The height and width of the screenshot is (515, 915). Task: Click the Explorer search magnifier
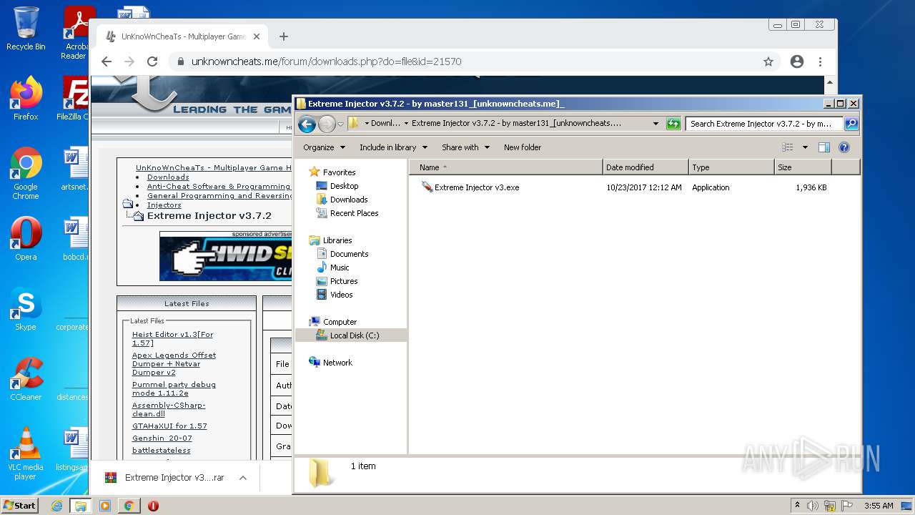point(851,124)
